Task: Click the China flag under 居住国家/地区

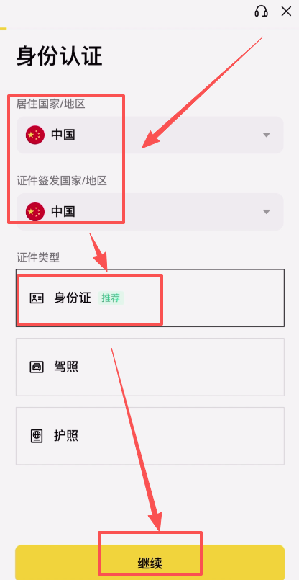Action: (x=35, y=135)
